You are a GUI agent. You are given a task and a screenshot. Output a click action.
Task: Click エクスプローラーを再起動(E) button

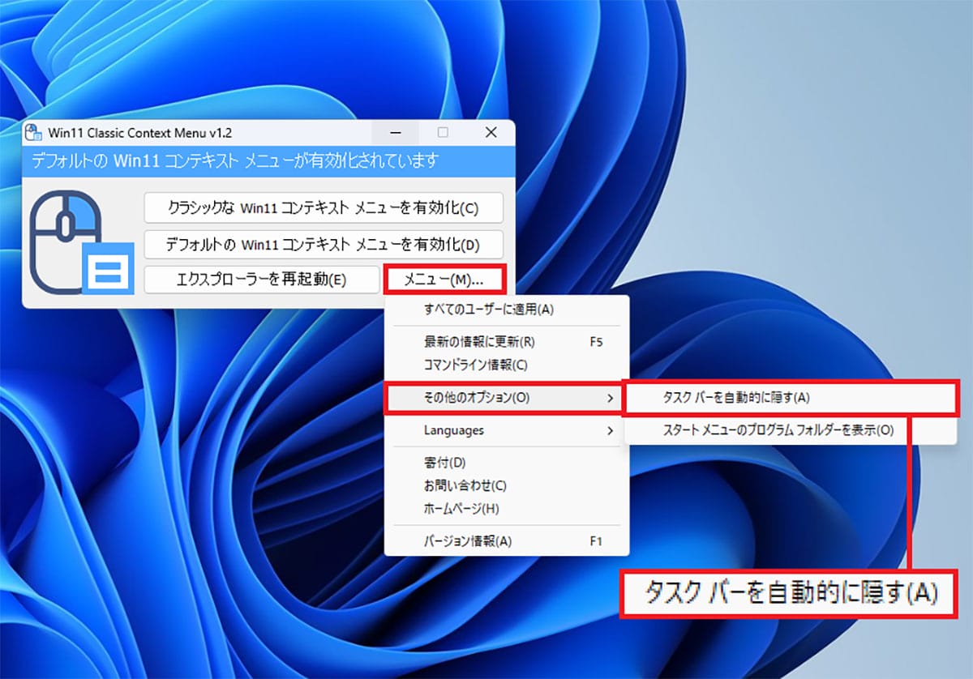(261, 280)
